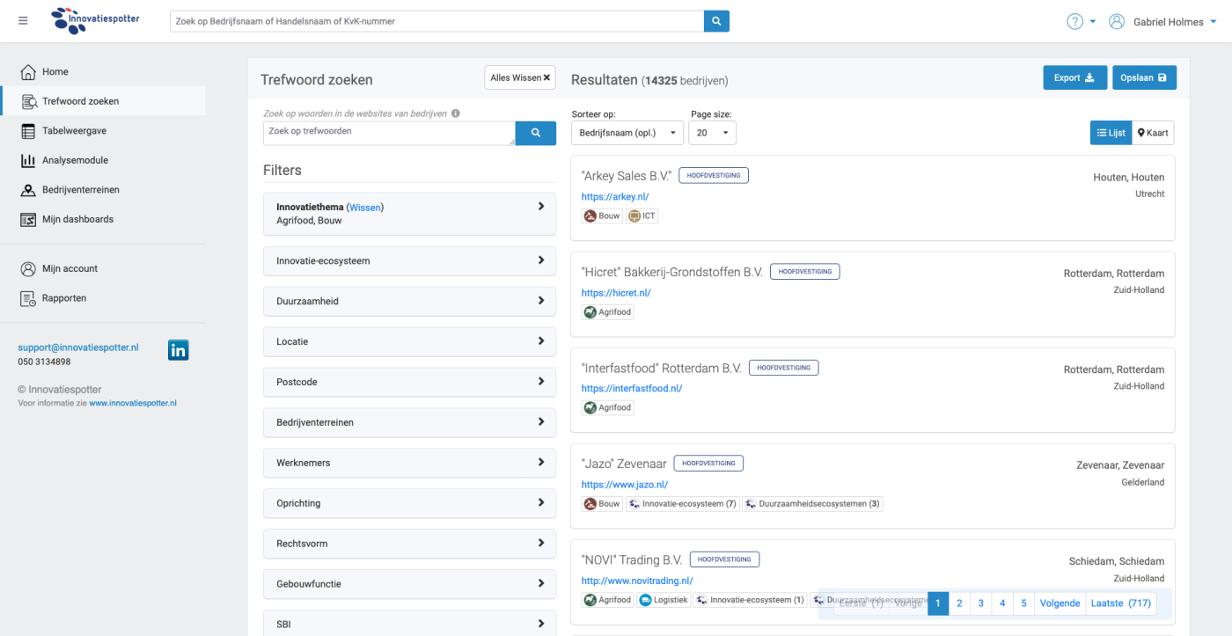Click the Export button

tap(1074, 77)
